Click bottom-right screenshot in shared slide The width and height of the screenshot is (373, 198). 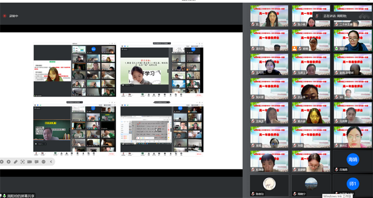point(162,129)
